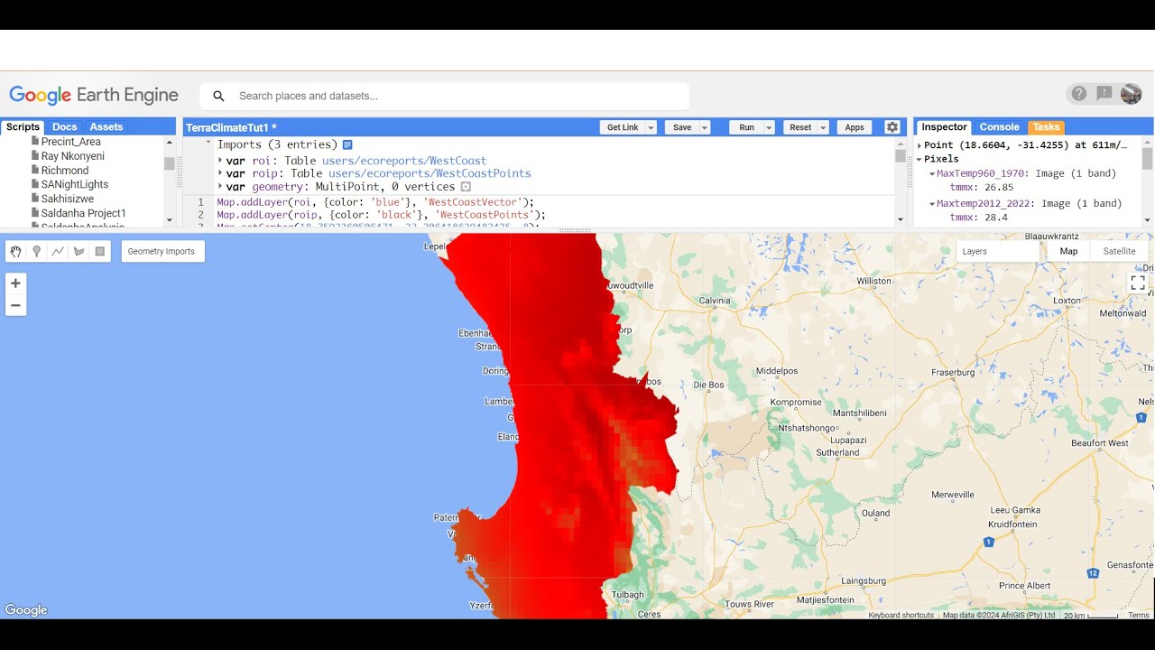
Task: Open the Ray Nkonyeni script
Action: 72,156
